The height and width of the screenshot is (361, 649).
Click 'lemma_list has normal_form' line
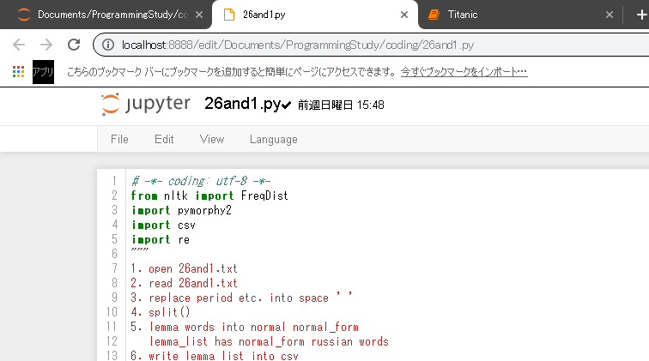(x=269, y=341)
